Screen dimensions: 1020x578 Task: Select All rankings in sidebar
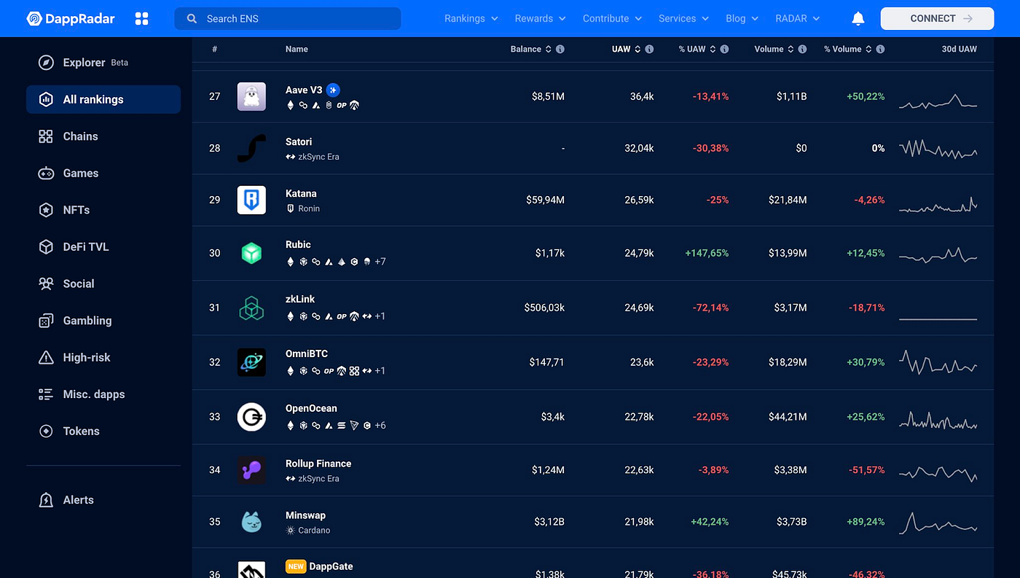(x=103, y=99)
